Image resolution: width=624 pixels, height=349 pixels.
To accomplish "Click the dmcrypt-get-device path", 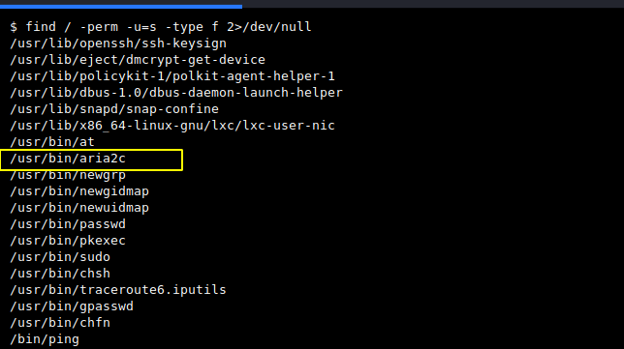I will [x=138, y=60].
